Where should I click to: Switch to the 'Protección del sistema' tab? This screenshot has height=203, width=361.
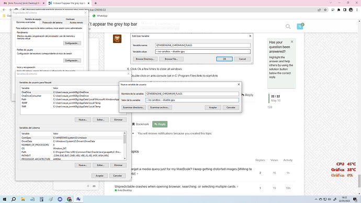point(52,22)
